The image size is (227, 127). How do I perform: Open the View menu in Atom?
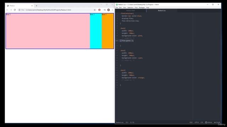pos(124,7)
